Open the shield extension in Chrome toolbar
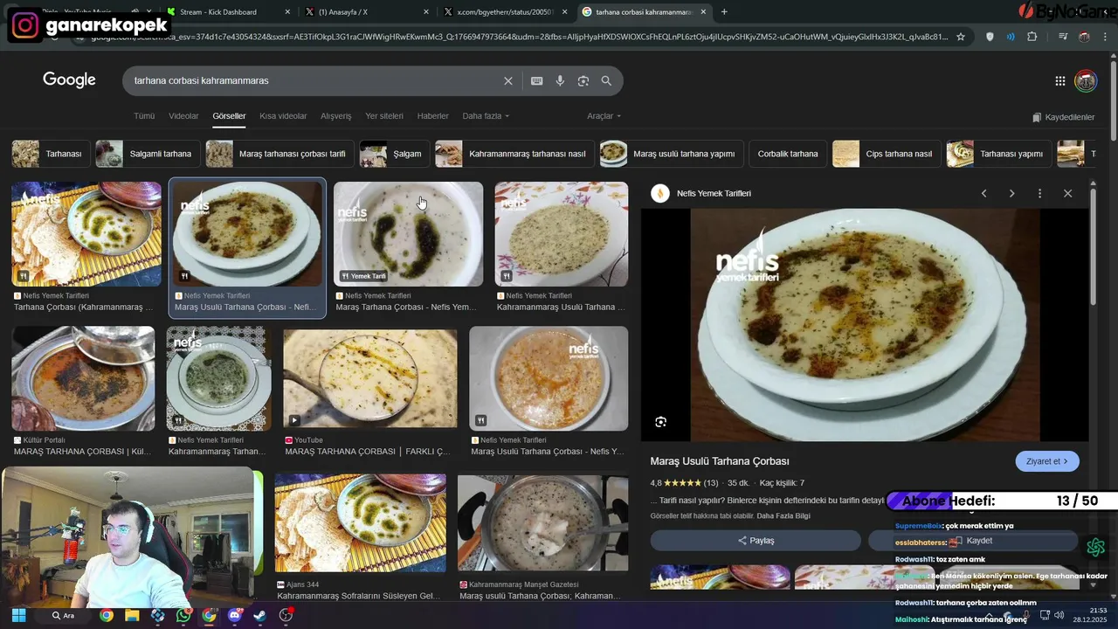 990,37
